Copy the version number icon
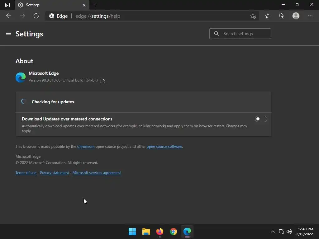 pos(103,81)
